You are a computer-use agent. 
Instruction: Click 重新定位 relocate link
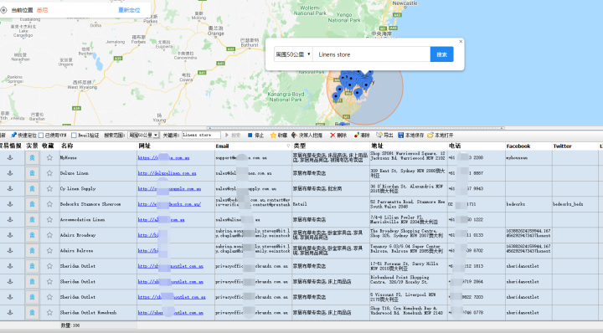pos(129,10)
